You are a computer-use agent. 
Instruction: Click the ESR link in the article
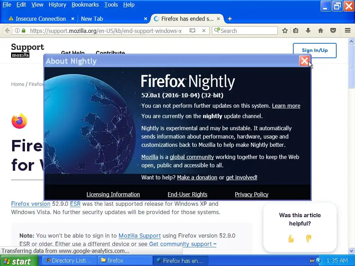click(75, 204)
